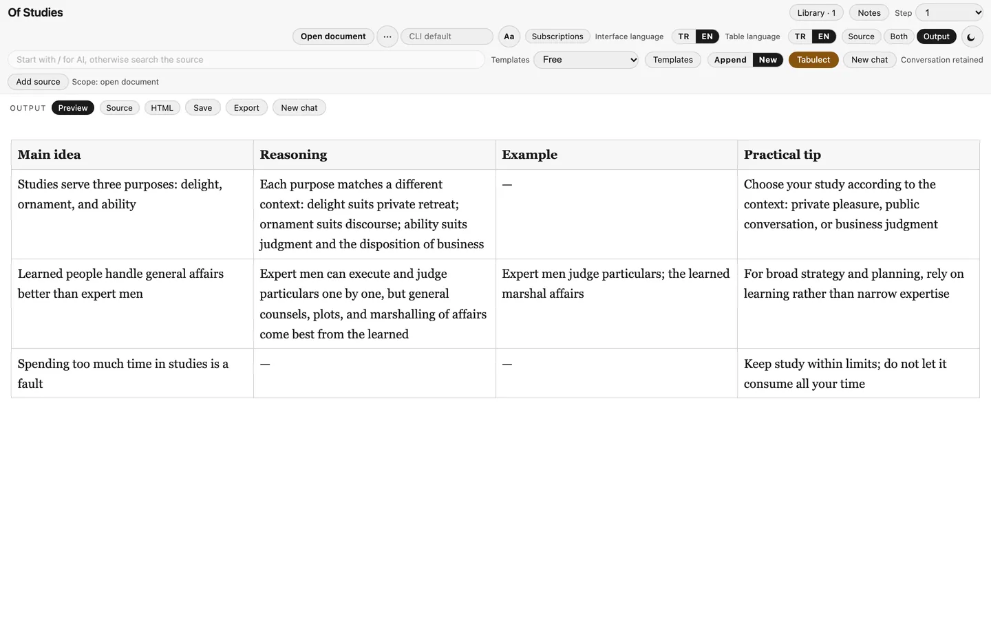Select Append mode
The width and height of the screenshot is (991, 619).
(x=730, y=60)
